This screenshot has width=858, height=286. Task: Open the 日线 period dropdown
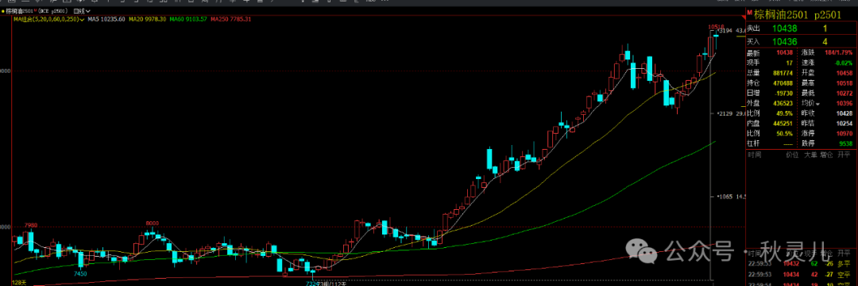coord(82,10)
